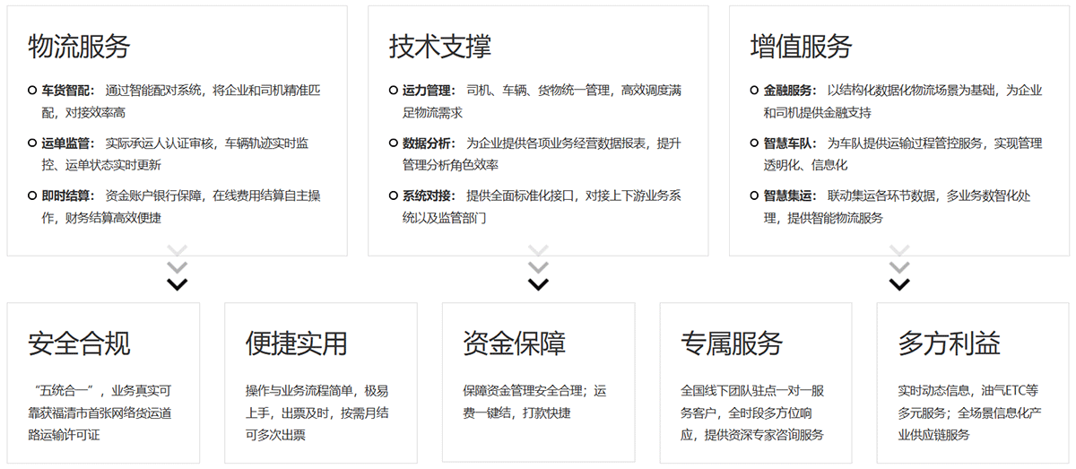Click the text 和司机提供金融支持
The image size is (1076, 469).
[817, 113]
